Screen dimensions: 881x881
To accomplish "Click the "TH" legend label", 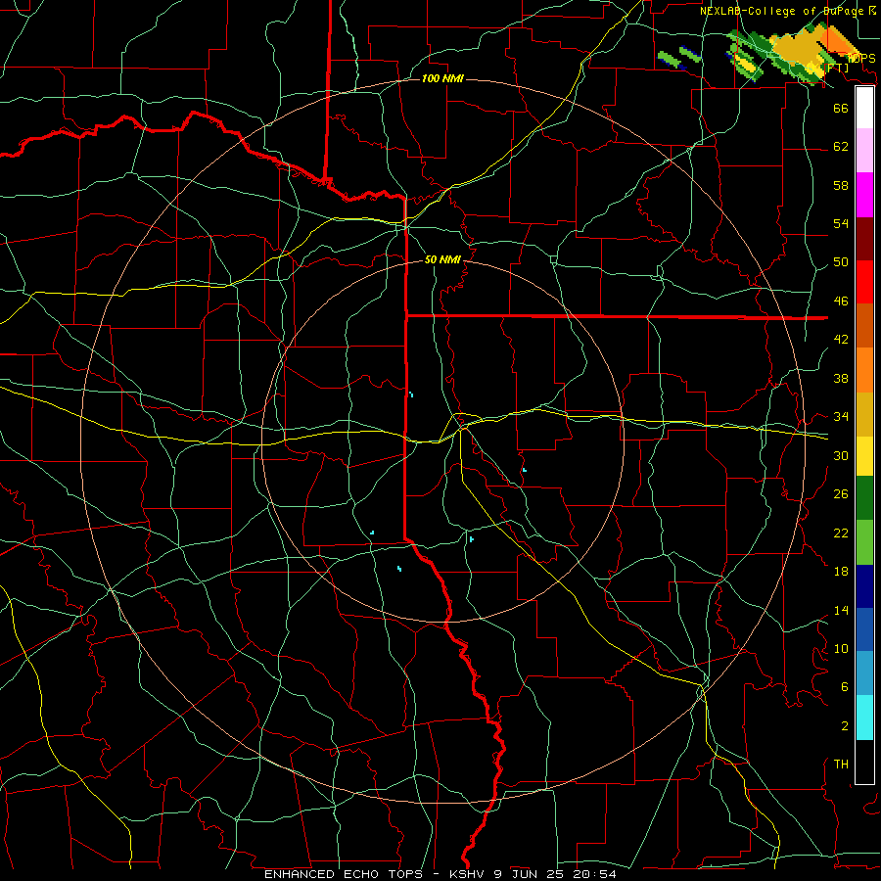I will click(x=841, y=765).
